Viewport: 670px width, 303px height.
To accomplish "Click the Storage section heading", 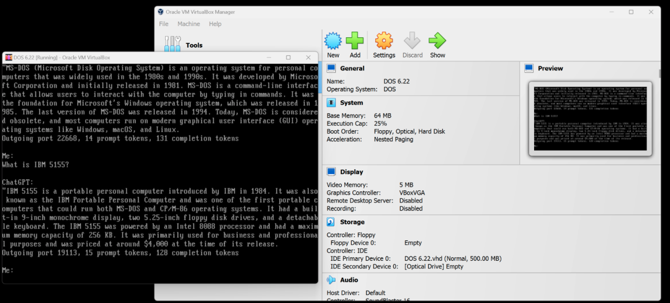I will [x=352, y=222].
